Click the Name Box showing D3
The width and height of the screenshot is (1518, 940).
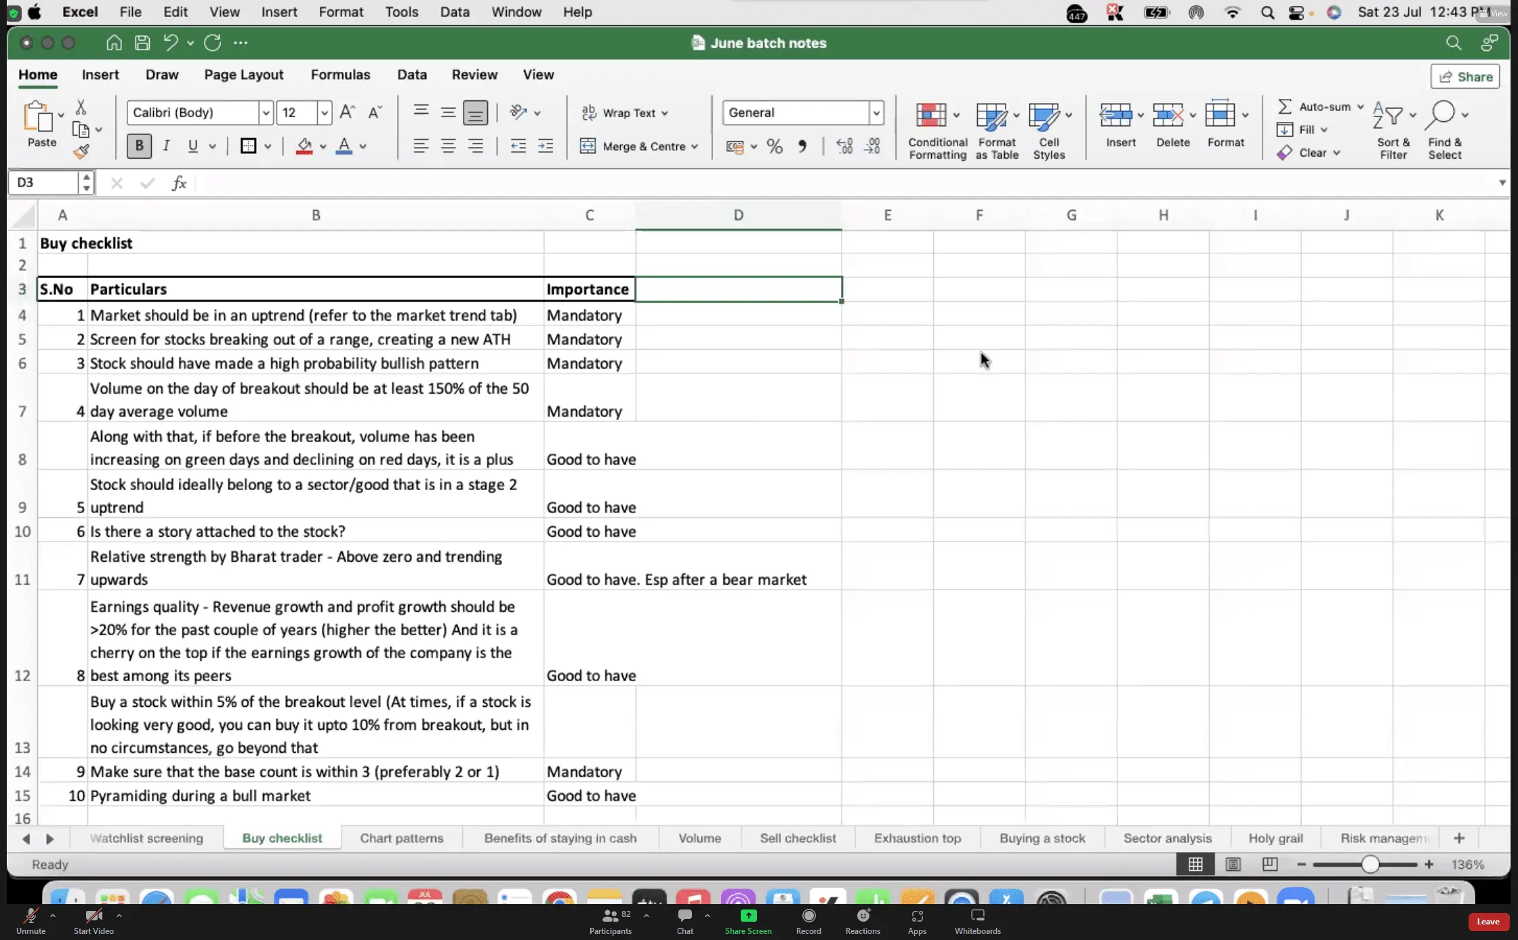click(x=44, y=182)
